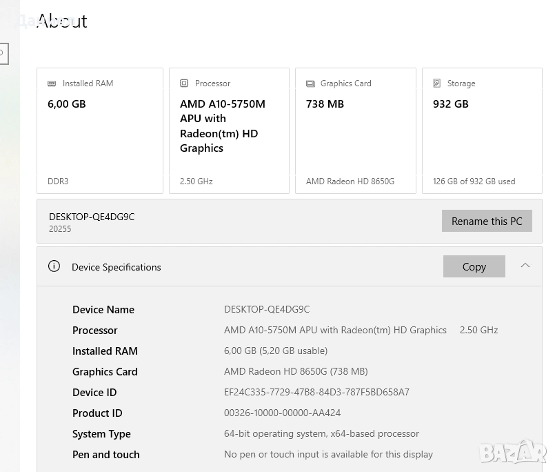Select the System Type 64-bit value
The width and height of the screenshot is (555, 472).
tap(321, 433)
